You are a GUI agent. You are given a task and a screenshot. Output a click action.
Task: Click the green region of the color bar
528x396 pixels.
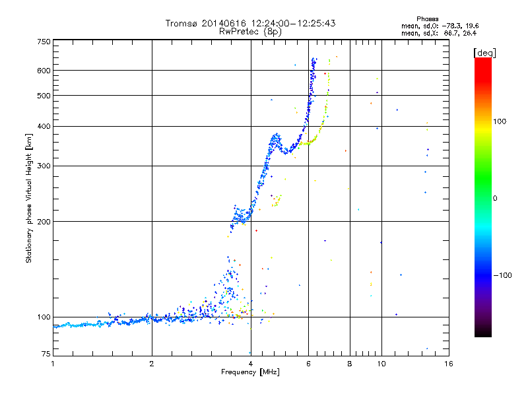point(483,178)
